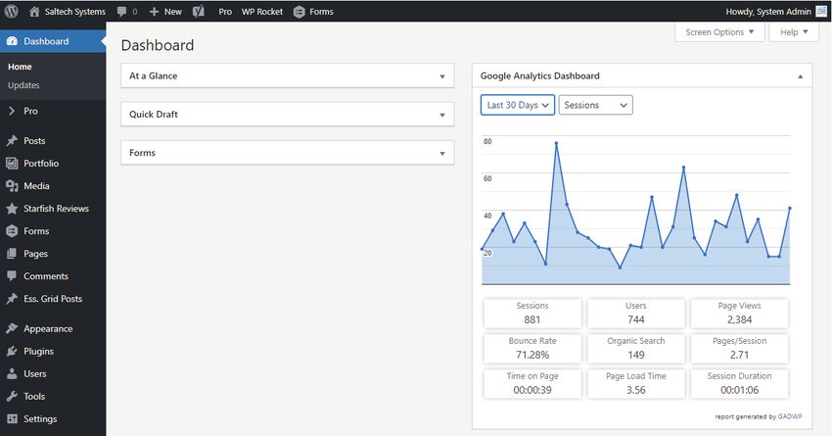Image resolution: width=832 pixels, height=436 pixels.
Task: Click the Tools wrench icon
Action: (x=12, y=396)
